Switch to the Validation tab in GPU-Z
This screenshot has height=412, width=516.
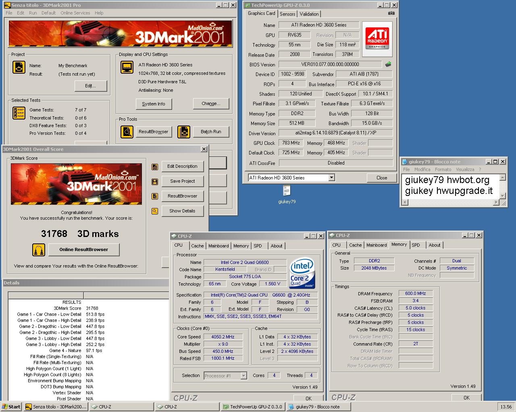coord(309,14)
